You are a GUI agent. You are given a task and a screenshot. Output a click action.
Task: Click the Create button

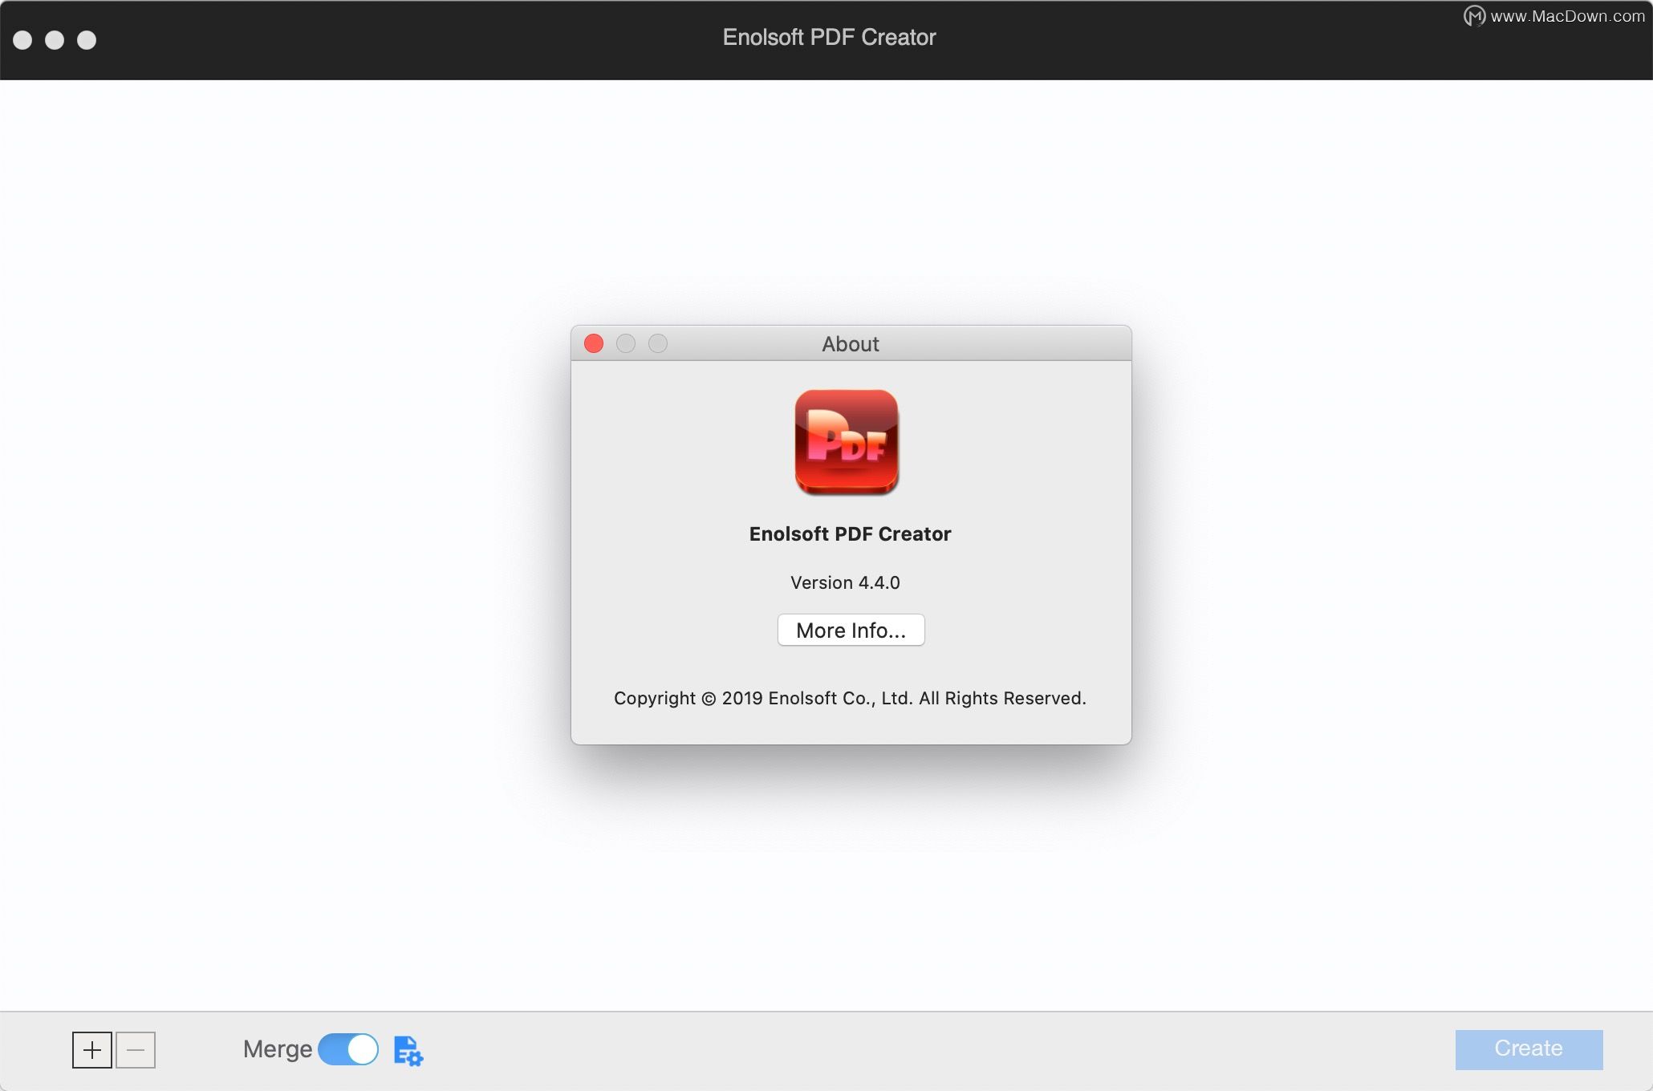tap(1529, 1049)
